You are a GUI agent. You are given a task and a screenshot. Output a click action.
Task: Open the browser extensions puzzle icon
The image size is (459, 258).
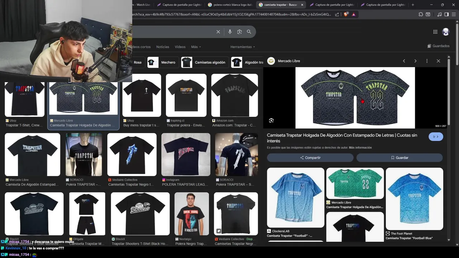421,14
